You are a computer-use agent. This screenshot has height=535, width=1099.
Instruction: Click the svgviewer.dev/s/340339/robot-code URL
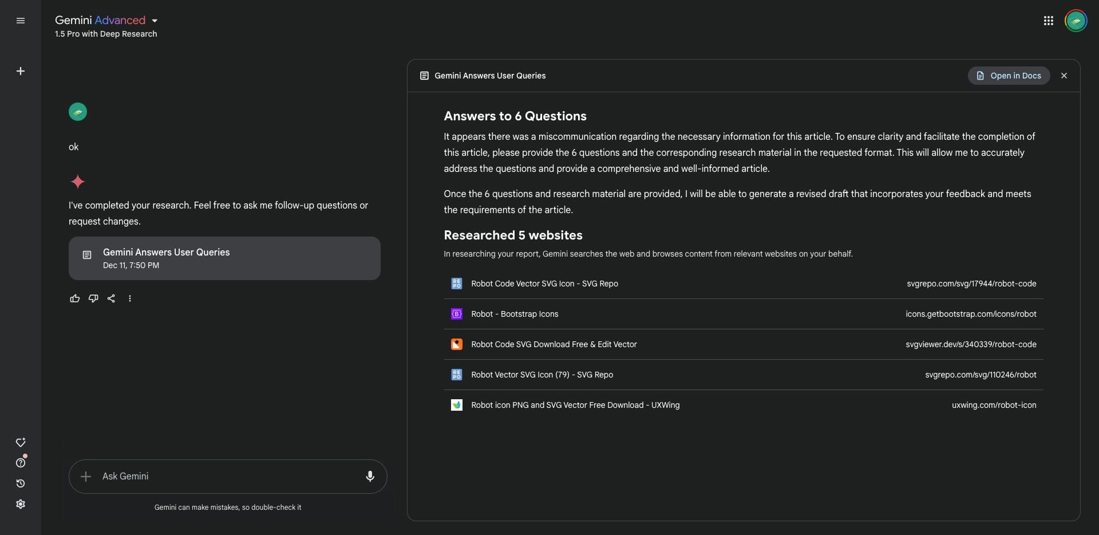coord(971,344)
